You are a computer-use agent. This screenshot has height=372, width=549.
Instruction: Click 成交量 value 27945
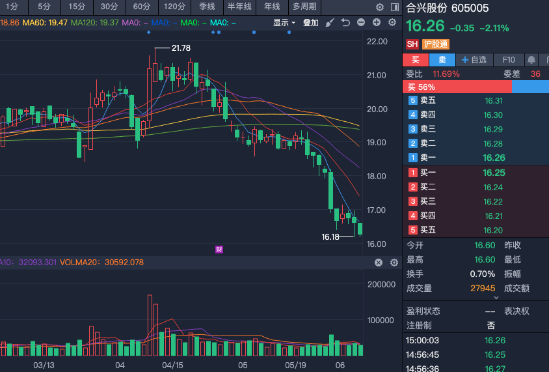[483, 288]
